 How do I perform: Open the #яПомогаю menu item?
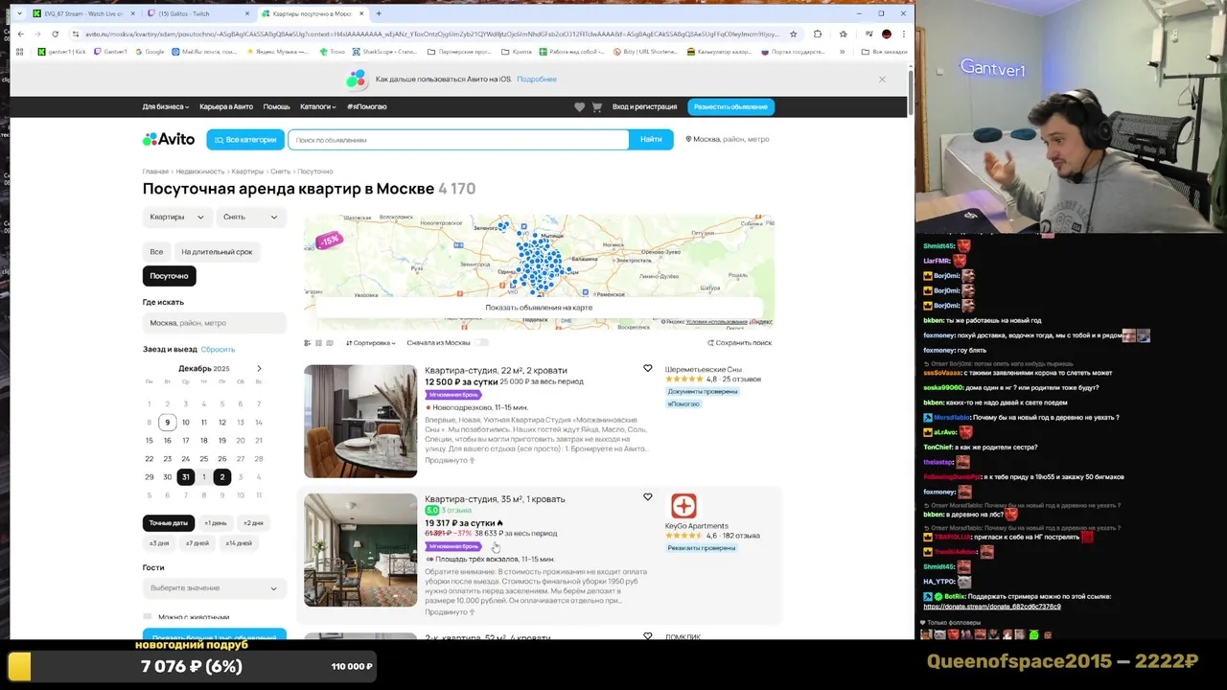367,106
